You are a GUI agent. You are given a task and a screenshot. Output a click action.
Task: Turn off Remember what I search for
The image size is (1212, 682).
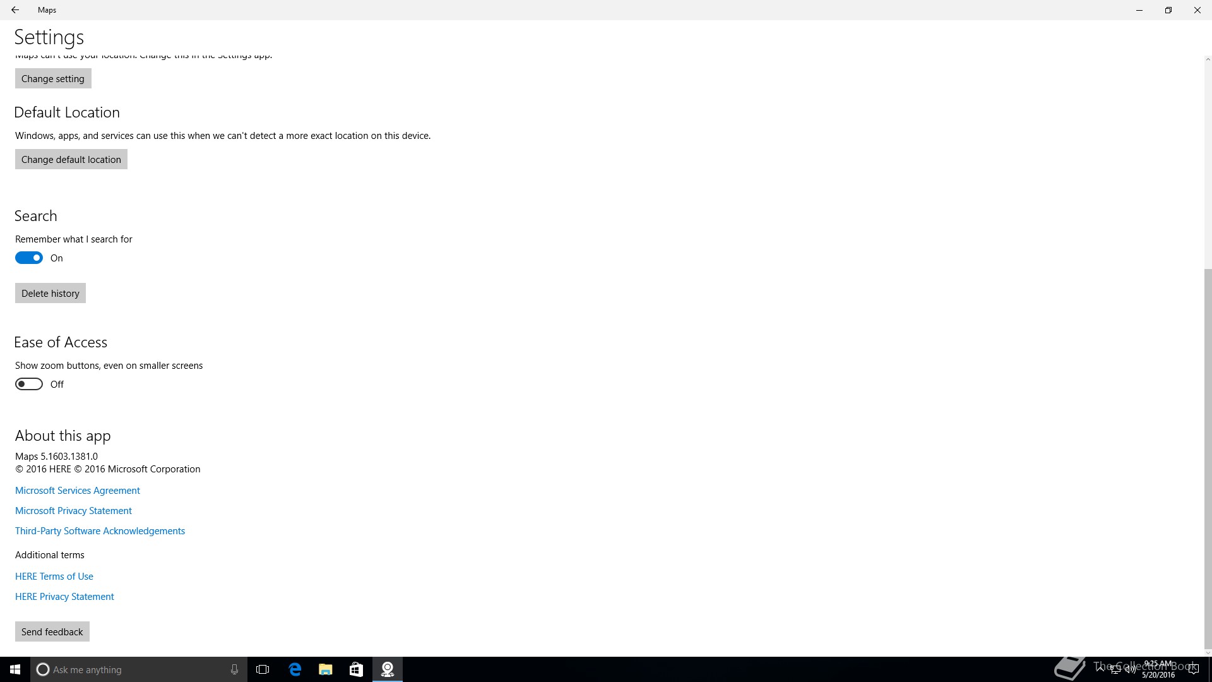tap(29, 258)
